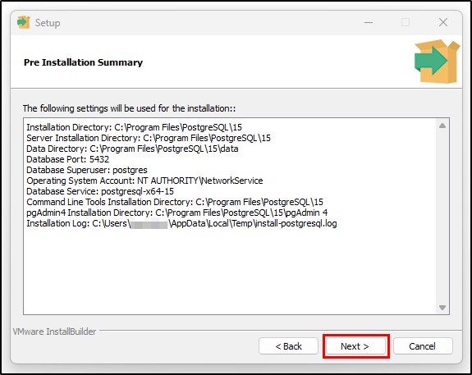Click the installer box icon in title bar

[24, 23]
